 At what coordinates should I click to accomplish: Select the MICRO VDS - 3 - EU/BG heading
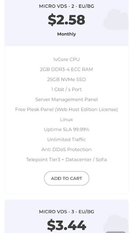(x=66, y=212)
